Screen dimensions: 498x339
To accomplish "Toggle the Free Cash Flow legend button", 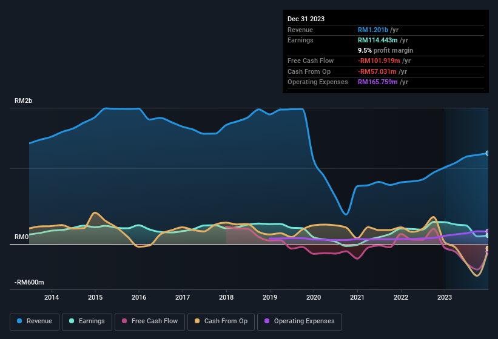I will click(x=150, y=321).
